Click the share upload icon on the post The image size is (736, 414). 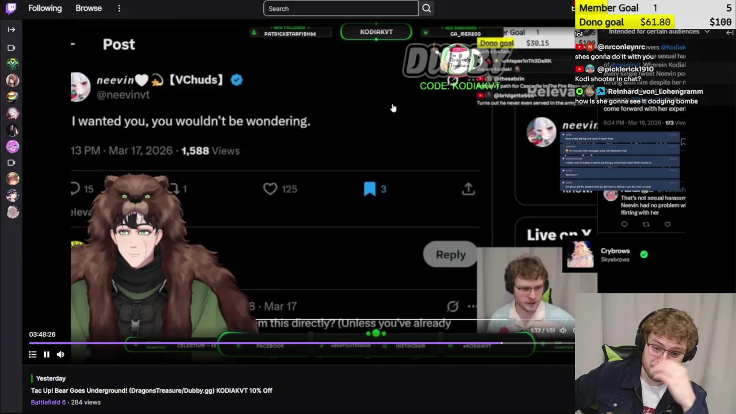pyautogui.click(x=469, y=189)
